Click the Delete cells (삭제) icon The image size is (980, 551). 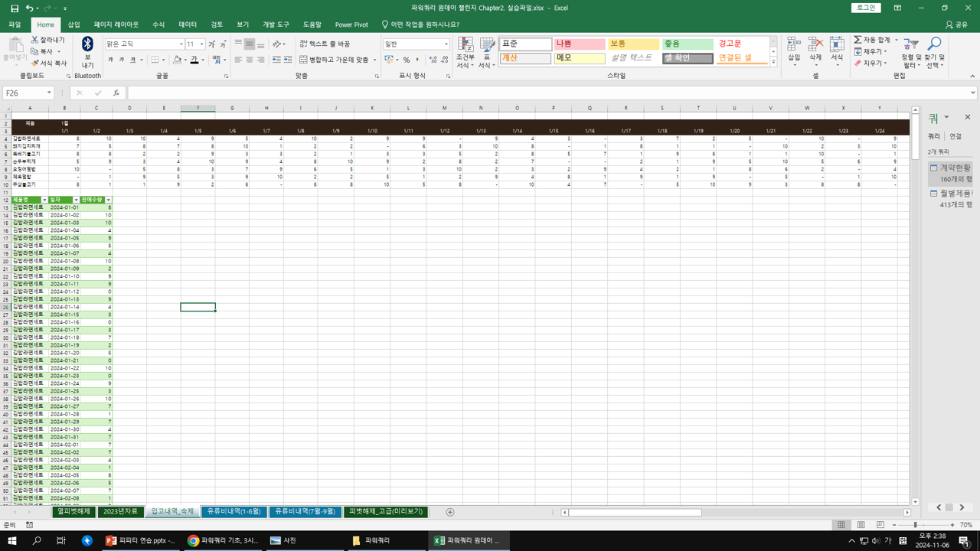coord(815,47)
